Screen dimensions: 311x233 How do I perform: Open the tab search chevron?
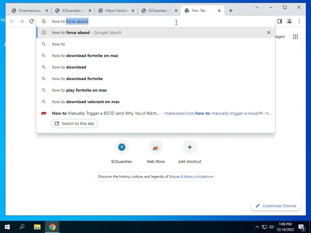pos(257,7)
